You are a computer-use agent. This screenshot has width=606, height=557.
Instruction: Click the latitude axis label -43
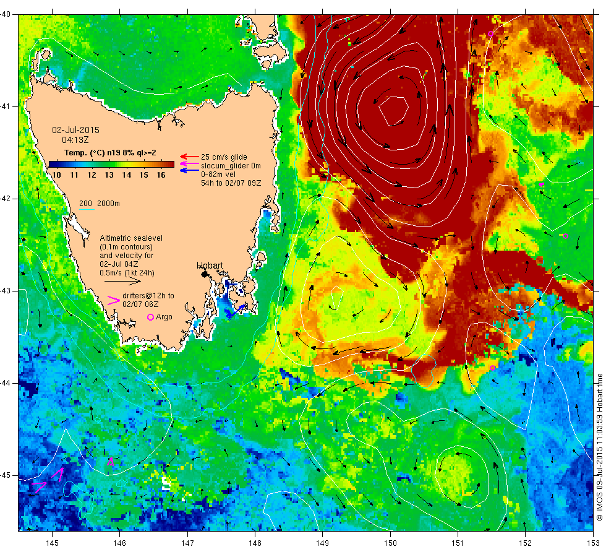point(5,291)
